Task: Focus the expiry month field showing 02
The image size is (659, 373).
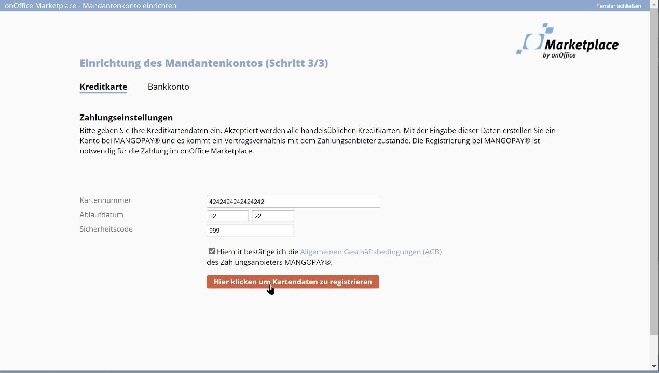Action: click(x=227, y=217)
